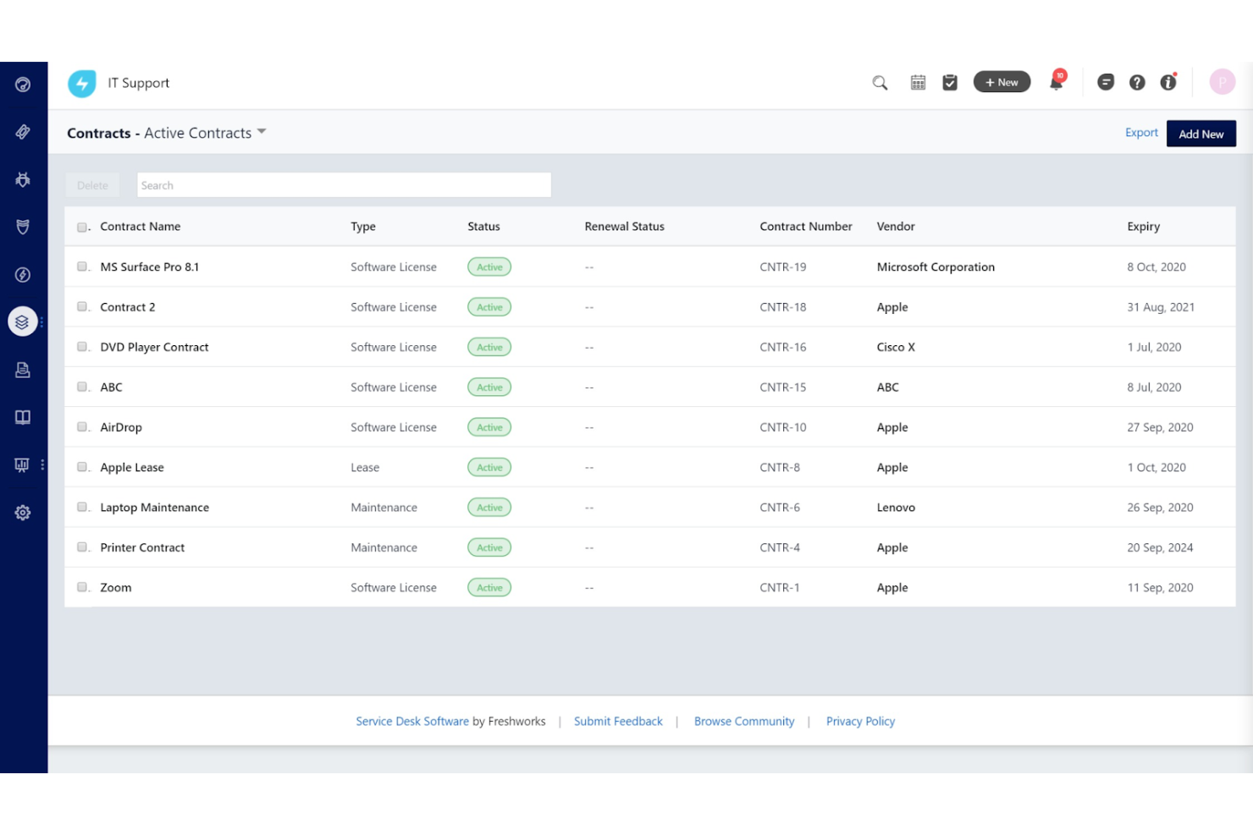1253x835 pixels.
Task: Click the Lenovo vendor cell
Action: coord(896,508)
